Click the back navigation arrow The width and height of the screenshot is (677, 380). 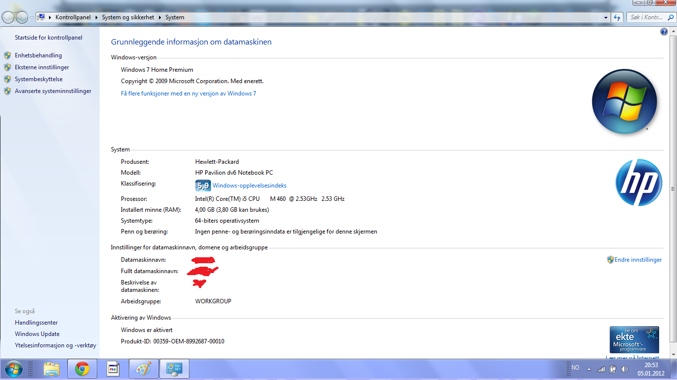pyautogui.click(x=8, y=17)
